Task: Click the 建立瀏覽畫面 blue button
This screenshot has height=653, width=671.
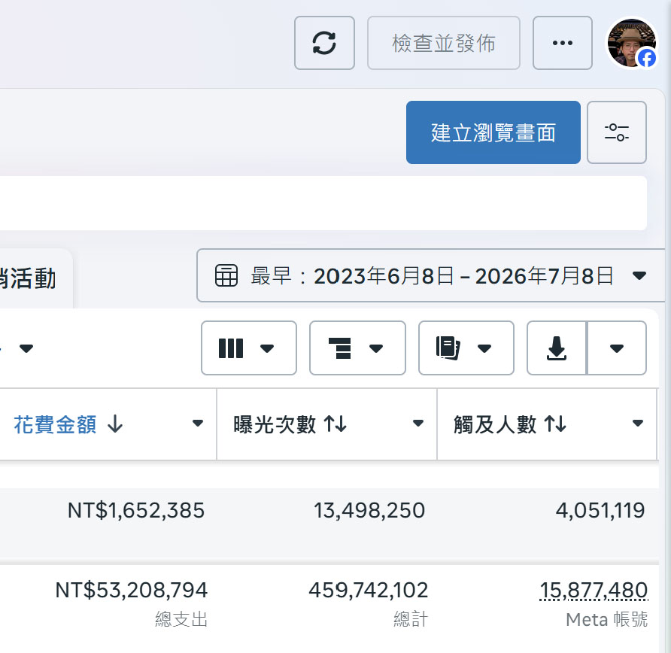Action: tap(493, 132)
